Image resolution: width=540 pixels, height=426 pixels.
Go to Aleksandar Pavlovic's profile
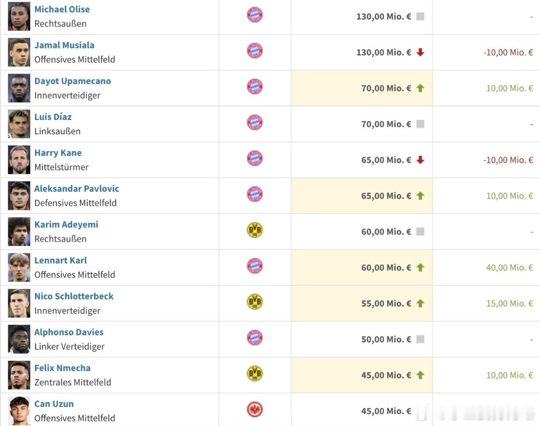click(77, 189)
